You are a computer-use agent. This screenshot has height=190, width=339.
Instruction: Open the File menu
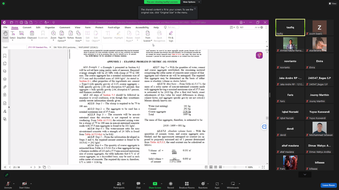click(5, 27)
